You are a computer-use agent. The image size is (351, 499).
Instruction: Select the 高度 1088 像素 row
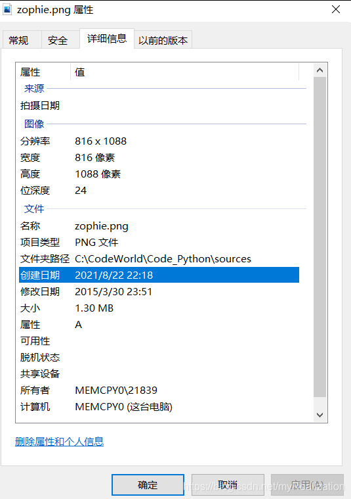coord(159,174)
